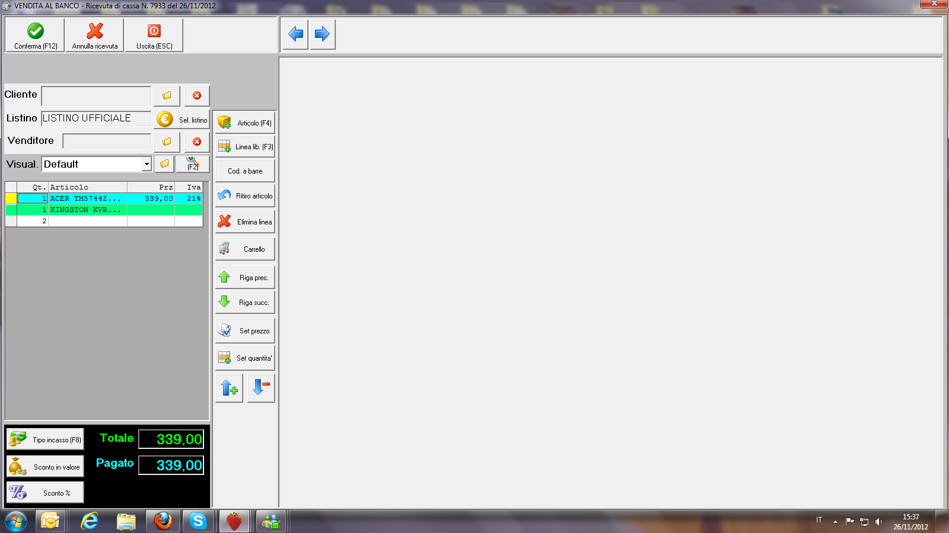Click the IT language indicator in the tray

tap(819, 520)
